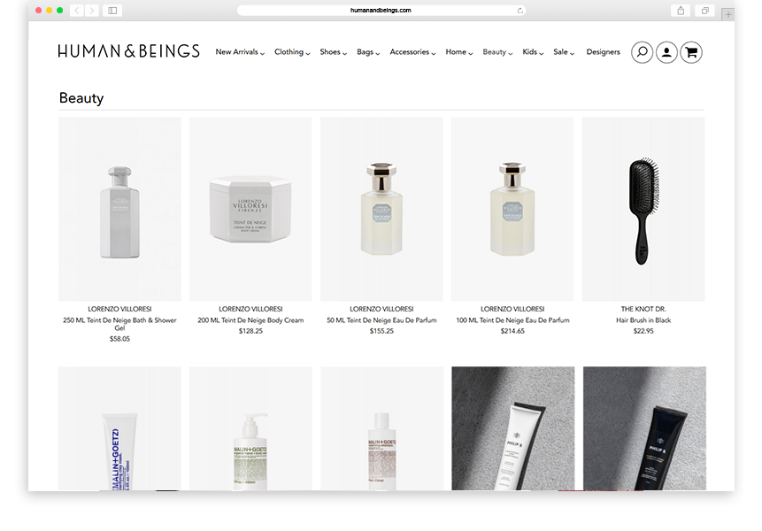Open 200 ML Teint De Neige Body Cream link
This screenshot has height=531, width=762.
250,320
